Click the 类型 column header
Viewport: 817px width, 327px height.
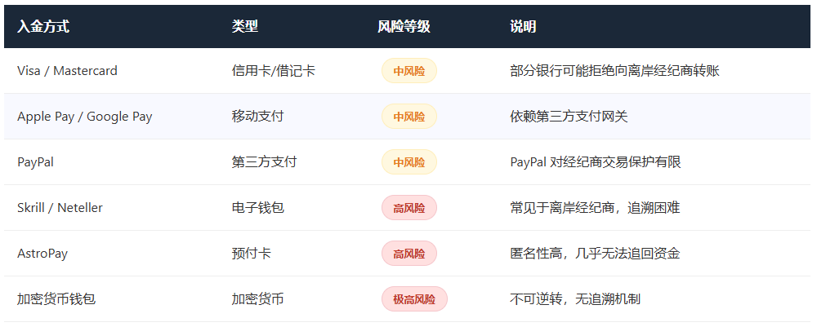tap(245, 27)
